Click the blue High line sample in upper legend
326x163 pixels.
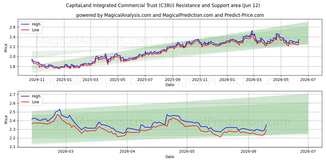(26, 24)
